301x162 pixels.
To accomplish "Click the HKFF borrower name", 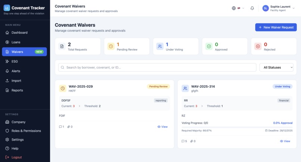I will (72, 91).
